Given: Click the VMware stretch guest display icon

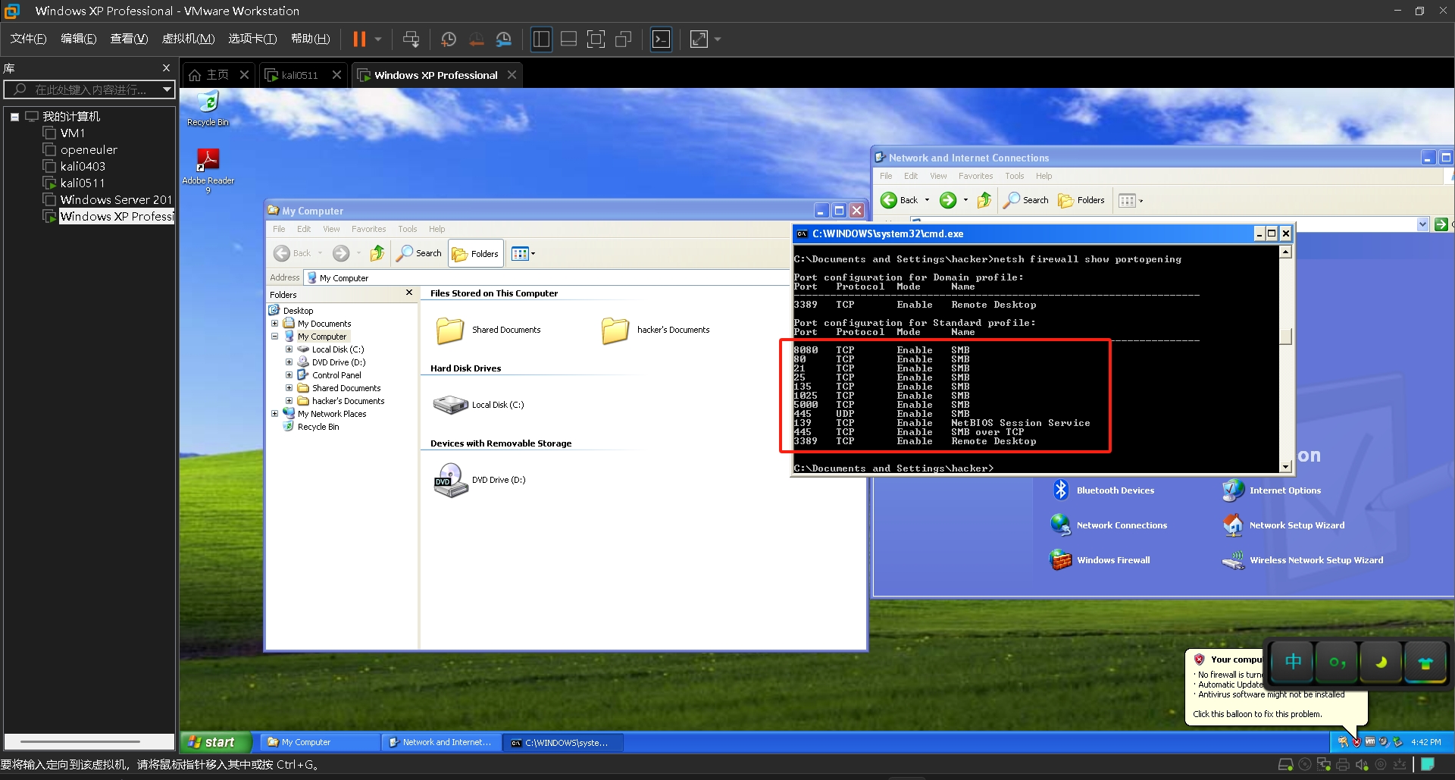Looking at the screenshot, I should (x=699, y=39).
